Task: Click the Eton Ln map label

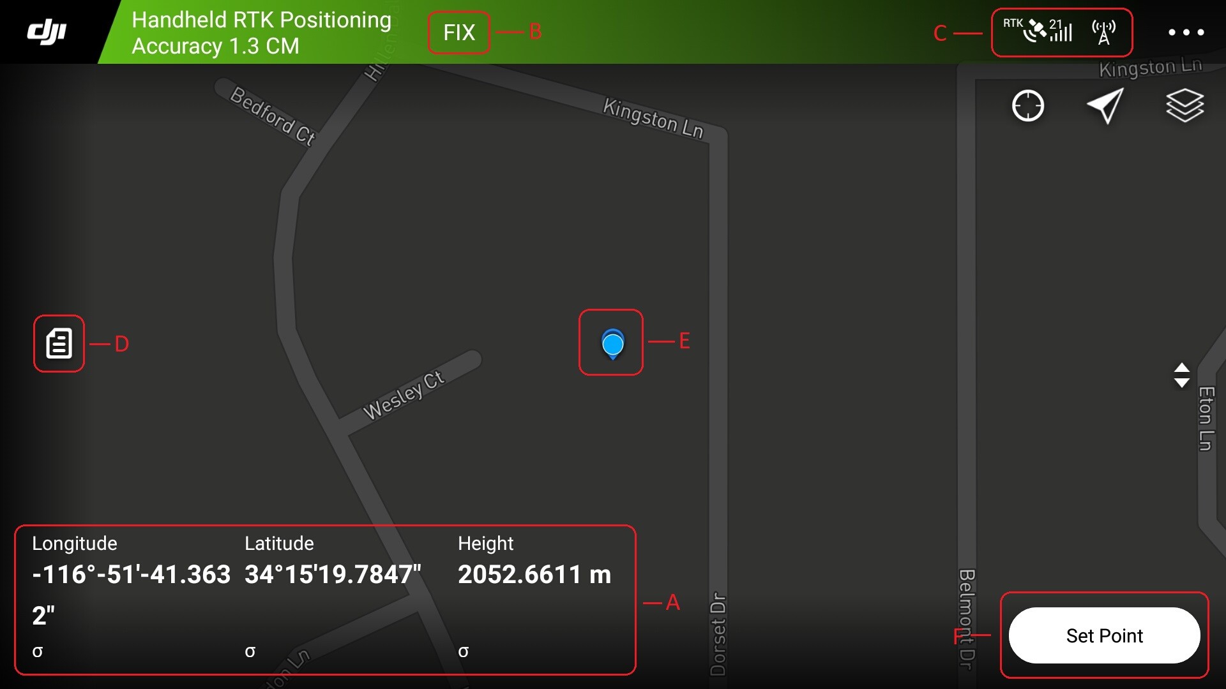Action: pos(1206,419)
